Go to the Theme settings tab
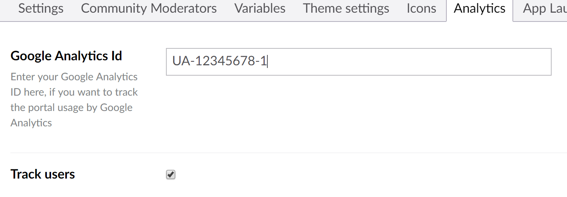This screenshot has height=197, width=567. coord(346,8)
